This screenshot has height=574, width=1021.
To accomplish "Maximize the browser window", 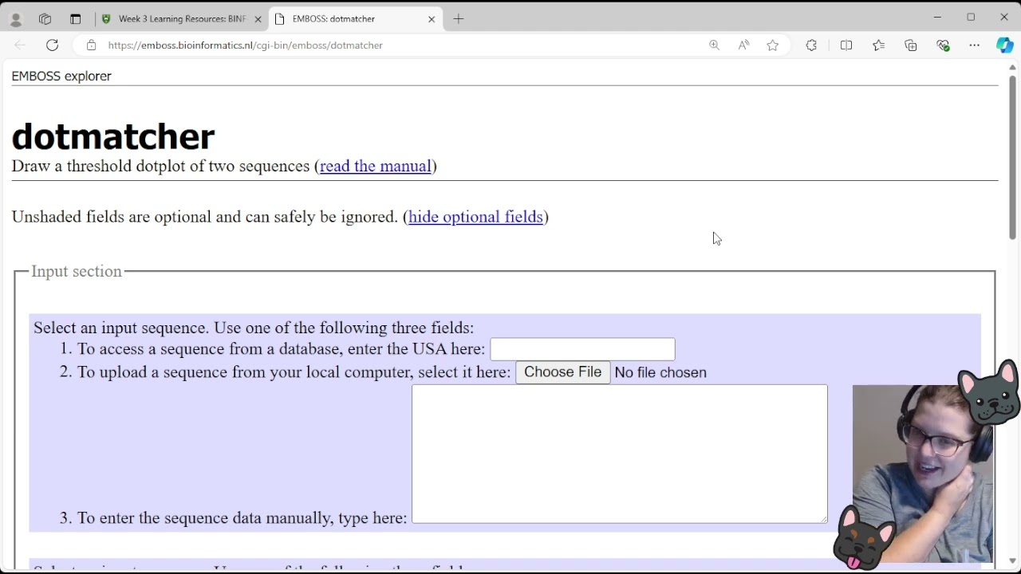I will 971,17.
